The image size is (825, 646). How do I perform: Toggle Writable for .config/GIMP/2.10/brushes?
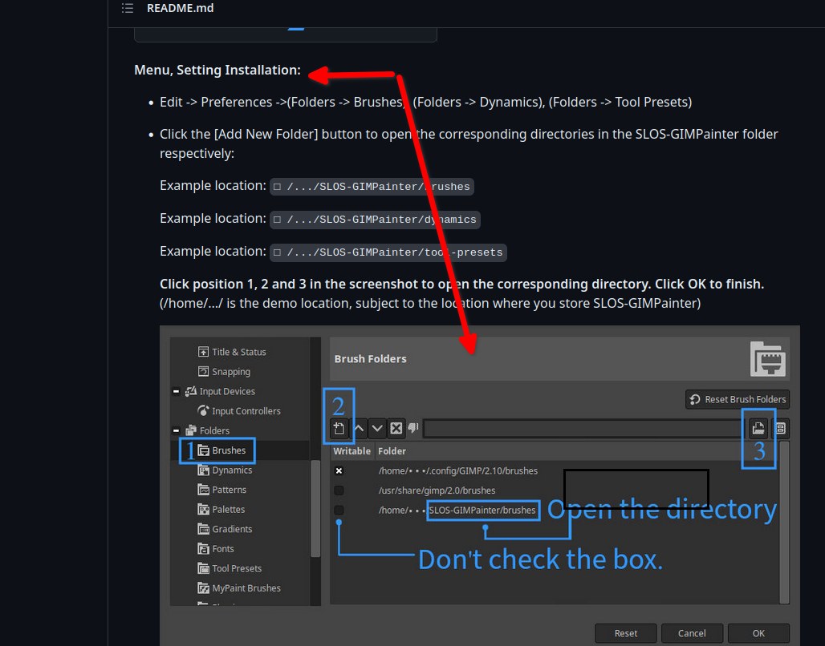coord(339,471)
